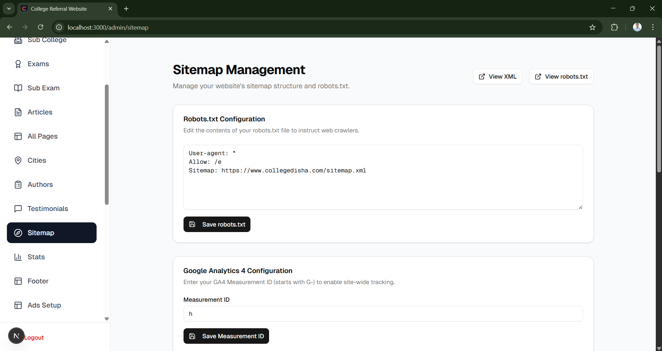
Task: Click the Testimonials speech bubble icon
Action: pyautogui.click(x=18, y=209)
